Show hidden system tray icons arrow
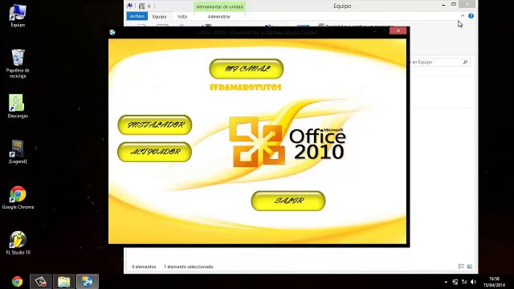514x289 pixels. point(446,282)
